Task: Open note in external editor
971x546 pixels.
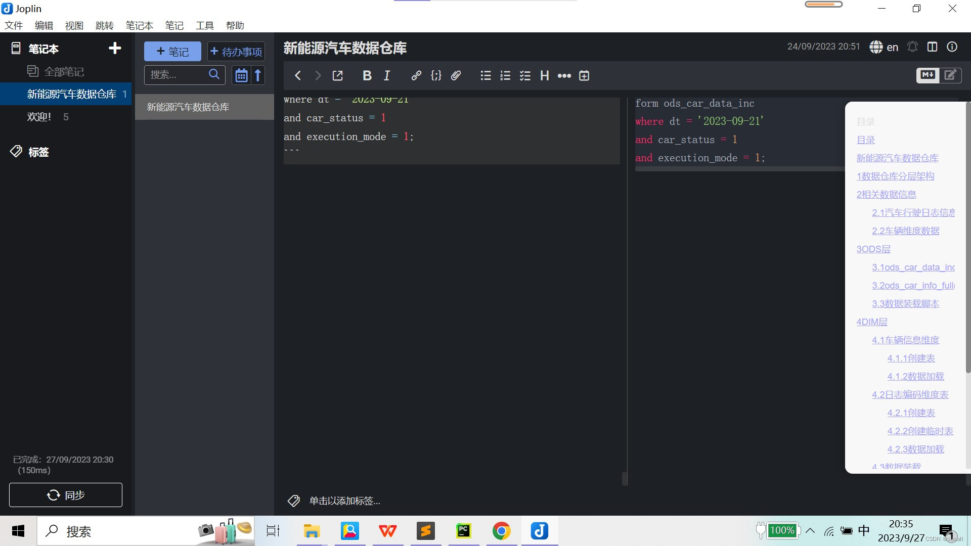Action: click(x=337, y=76)
